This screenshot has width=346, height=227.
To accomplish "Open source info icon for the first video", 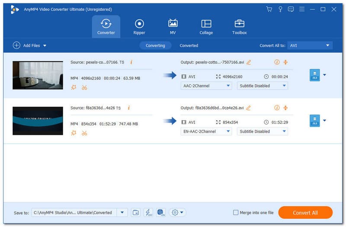I will 131,62.
